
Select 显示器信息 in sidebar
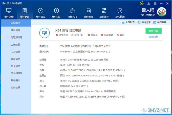pos(16,73)
